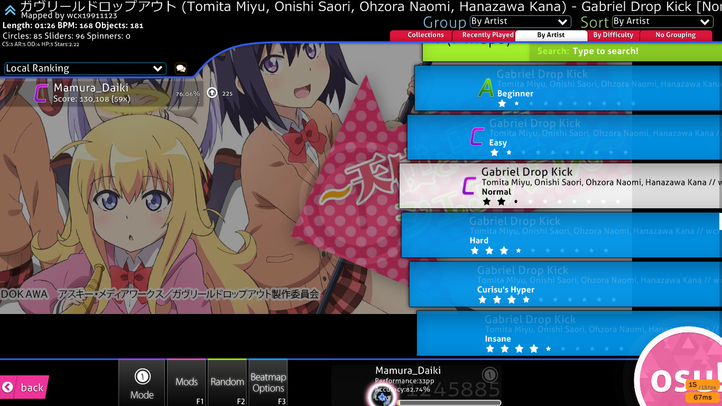Image resolution: width=722 pixels, height=406 pixels.
Task: Open the Mode selection button
Action: pos(142,383)
